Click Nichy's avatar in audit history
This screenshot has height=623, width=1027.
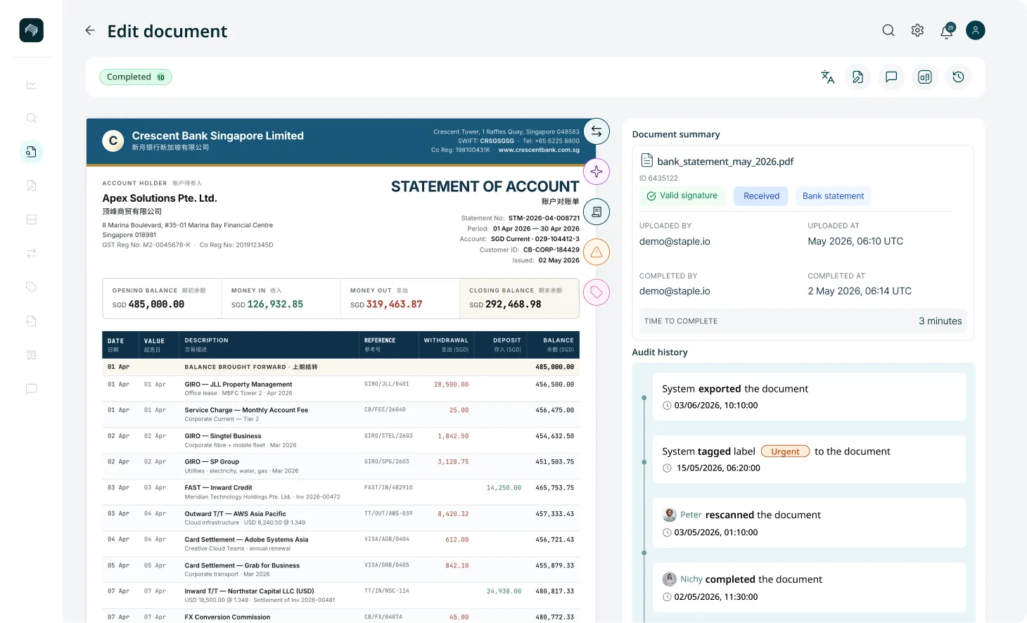click(670, 579)
